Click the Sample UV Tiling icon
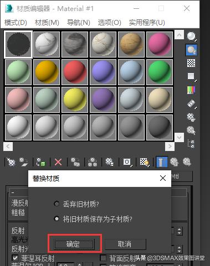 point(191,76)
